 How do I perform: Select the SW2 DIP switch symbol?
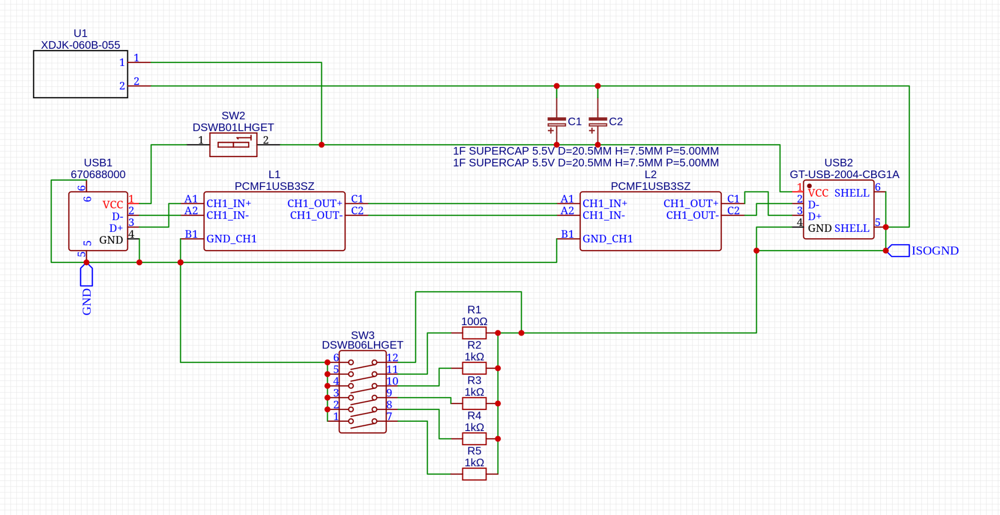pyautogui.click(x=233, y=144)
